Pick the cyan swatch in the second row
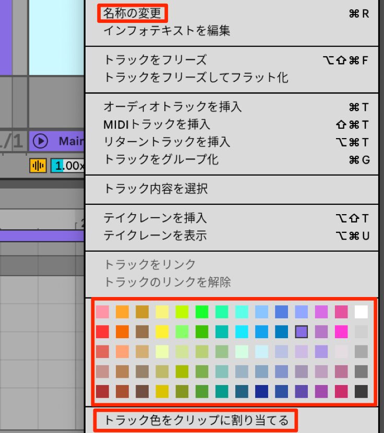 tap(242, 331)
